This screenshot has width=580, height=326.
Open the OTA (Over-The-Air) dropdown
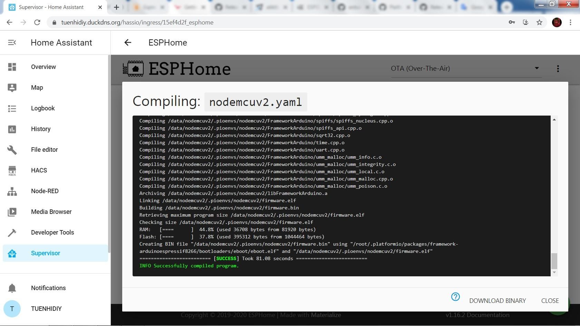465,68
